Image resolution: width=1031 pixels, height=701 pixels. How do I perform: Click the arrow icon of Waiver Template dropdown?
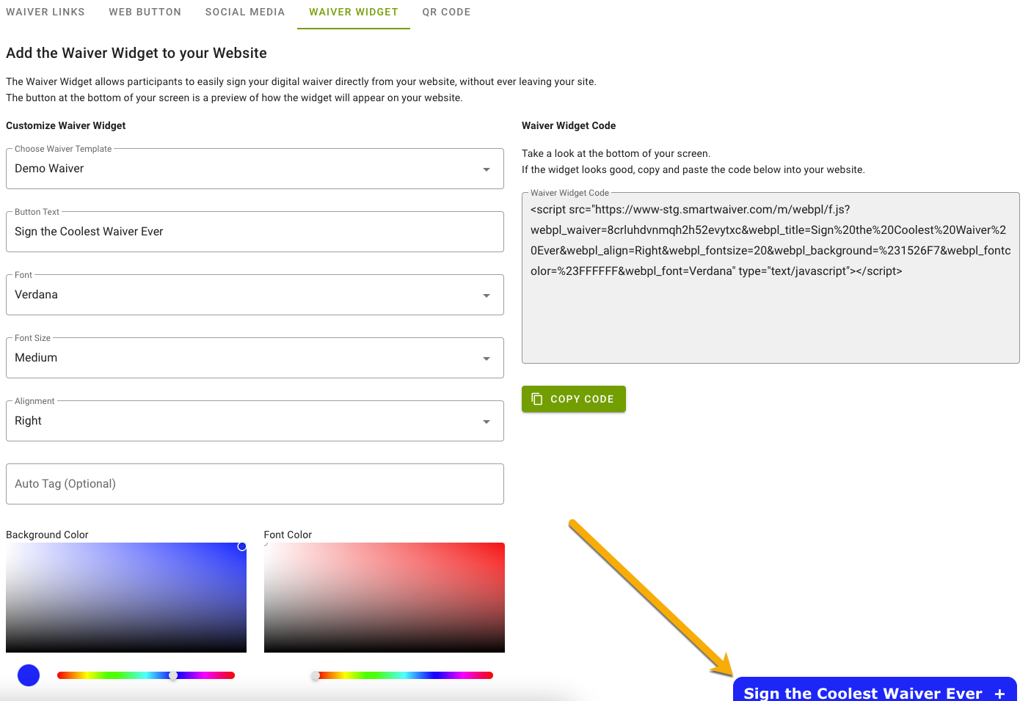pyautogui.click(x=487, y=169)
